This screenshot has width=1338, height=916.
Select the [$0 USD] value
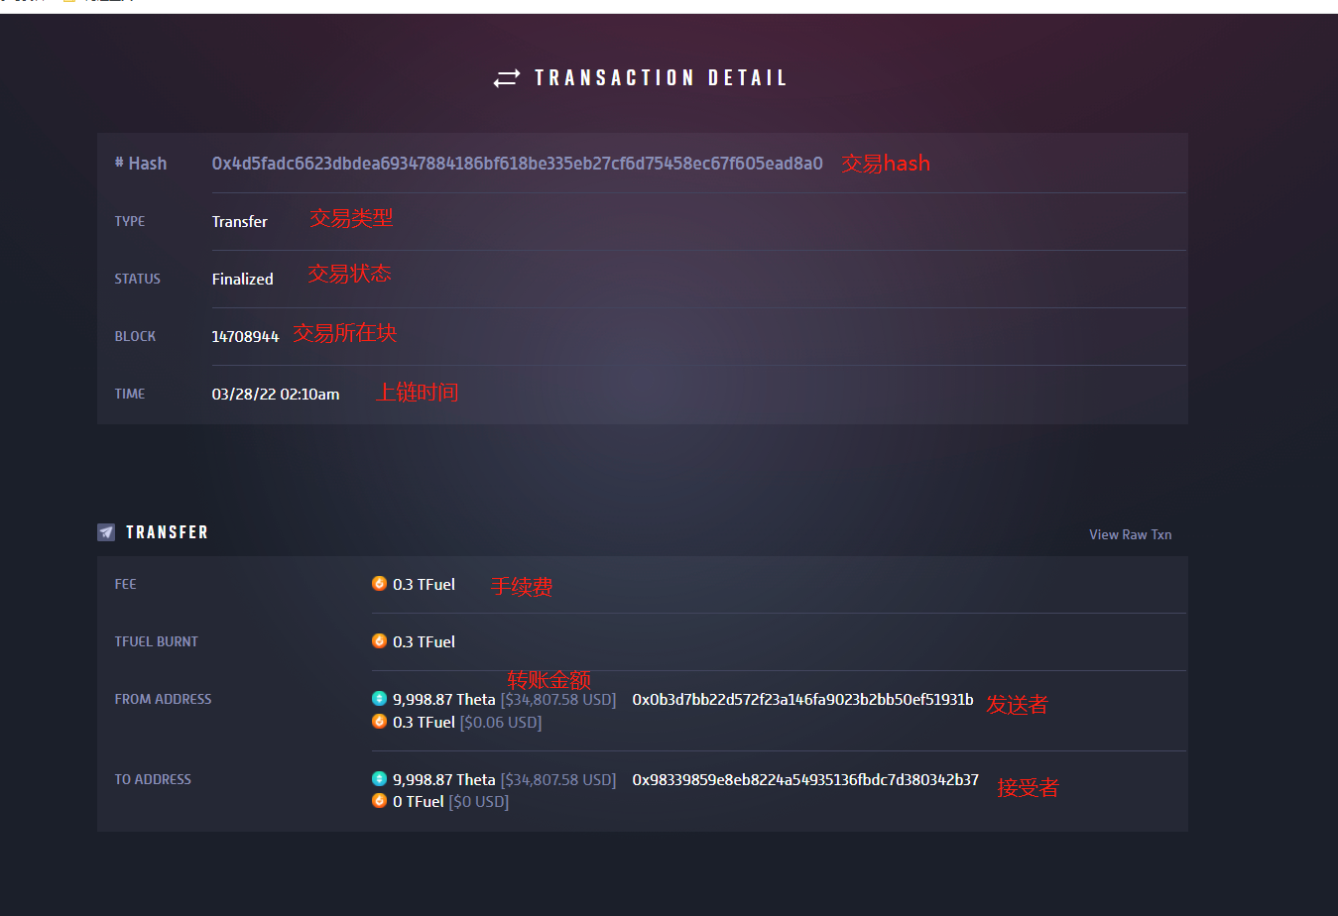[479, 802]
